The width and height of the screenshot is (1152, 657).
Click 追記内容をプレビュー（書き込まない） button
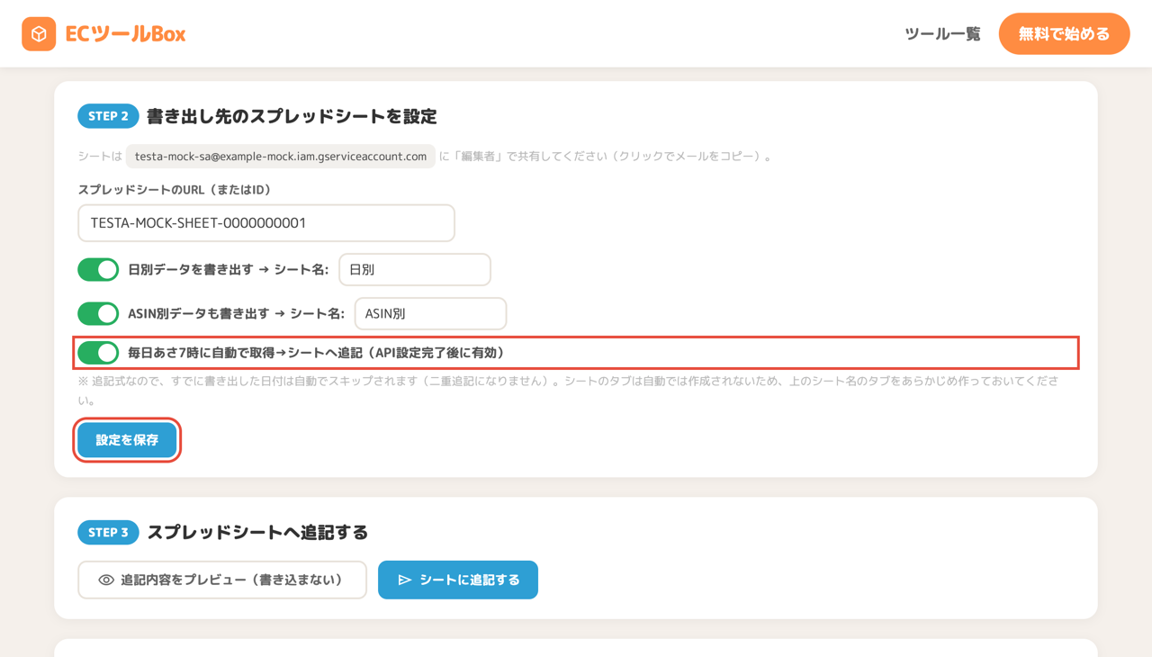tap(222, 580)
